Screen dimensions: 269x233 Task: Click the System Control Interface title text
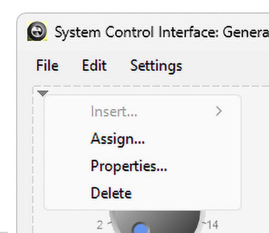pyautogui.click(x=161, y=32)
